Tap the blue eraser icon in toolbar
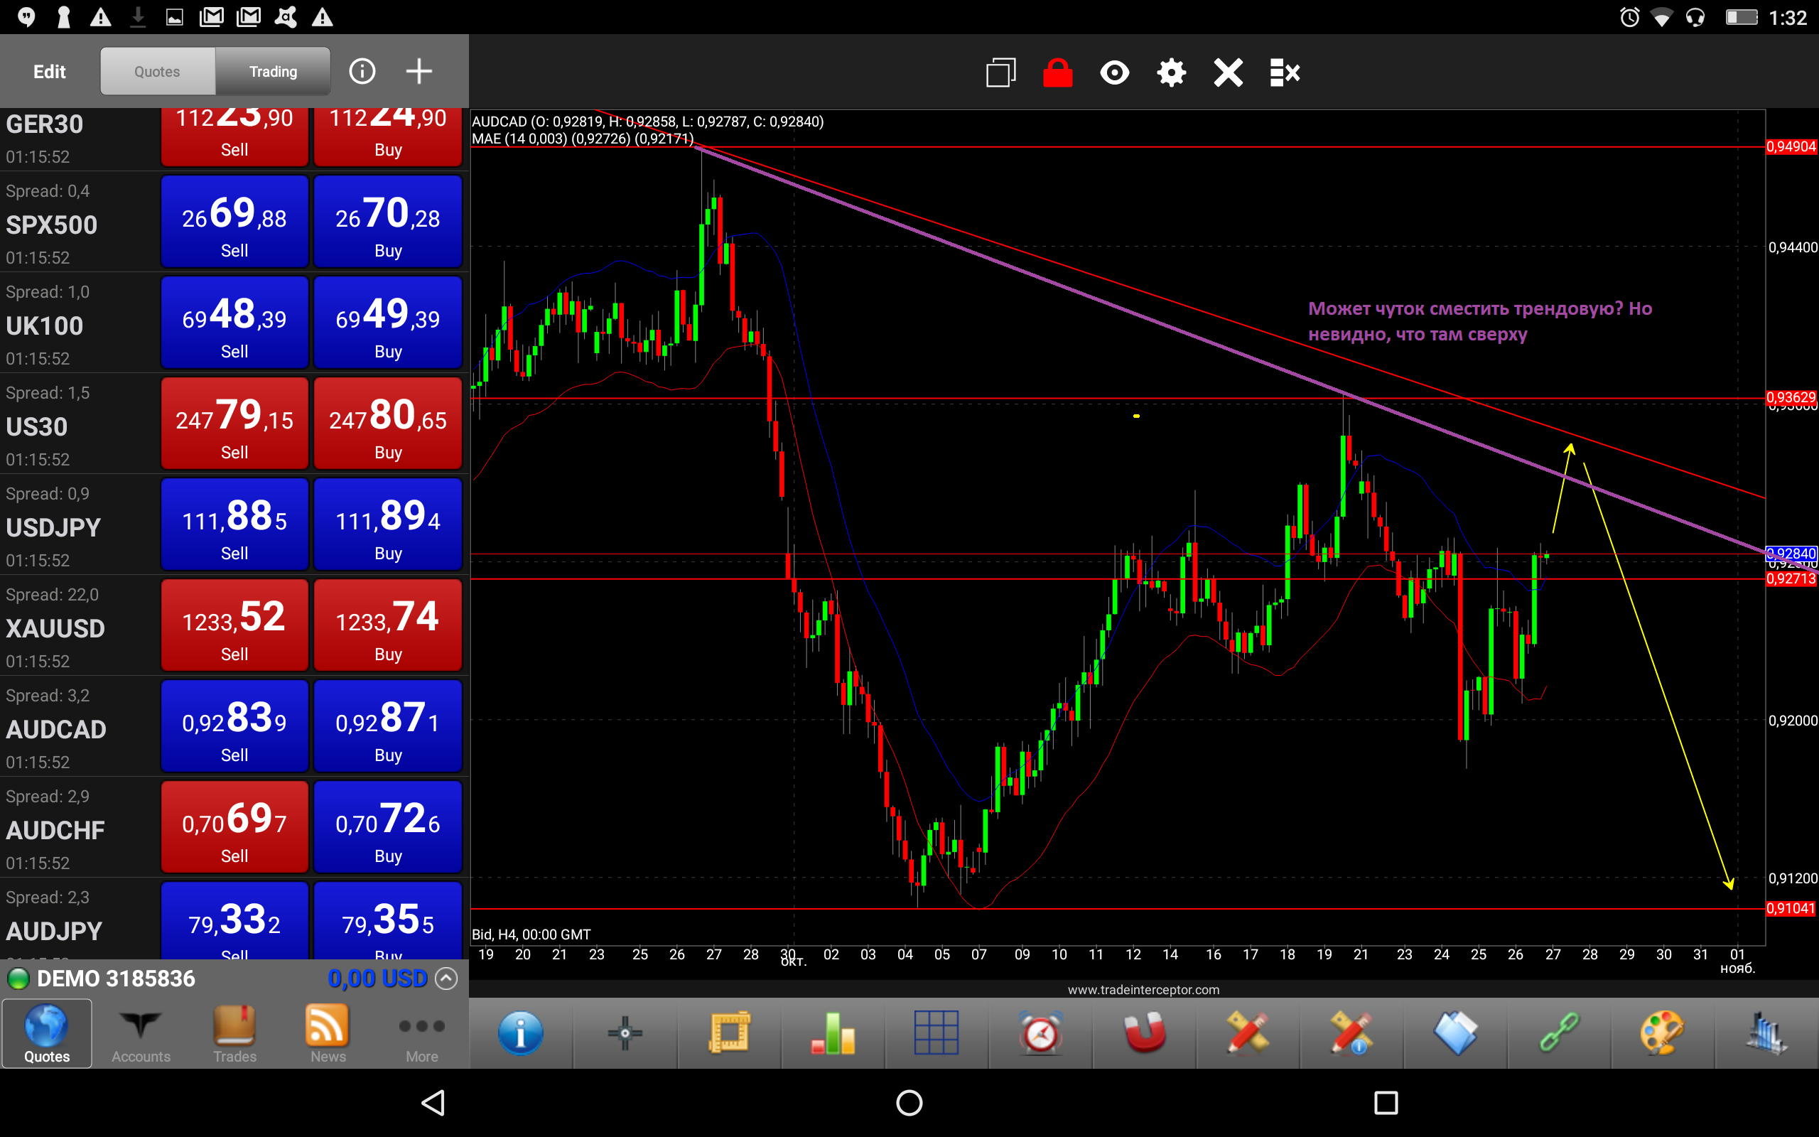This screenshot has width=1819, height=1137. tap(1456, 1033)
